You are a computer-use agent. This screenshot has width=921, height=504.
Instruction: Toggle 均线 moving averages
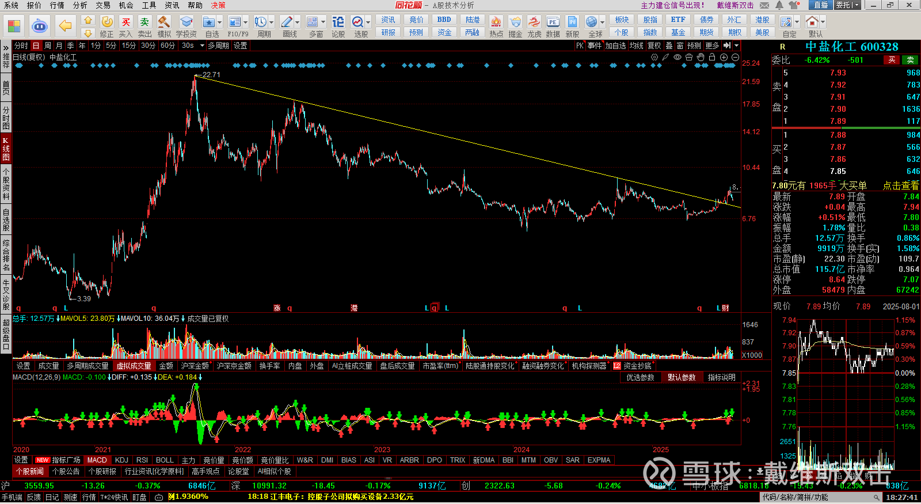(x=636, y=46)
